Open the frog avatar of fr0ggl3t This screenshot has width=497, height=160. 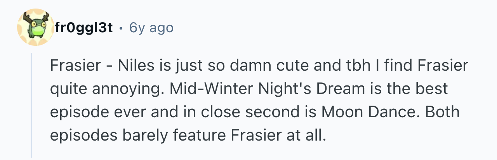pos(35,27)
